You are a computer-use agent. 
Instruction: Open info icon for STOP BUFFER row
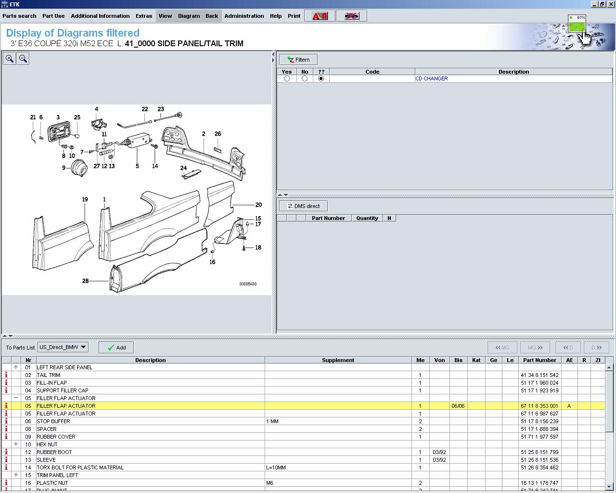6,421
